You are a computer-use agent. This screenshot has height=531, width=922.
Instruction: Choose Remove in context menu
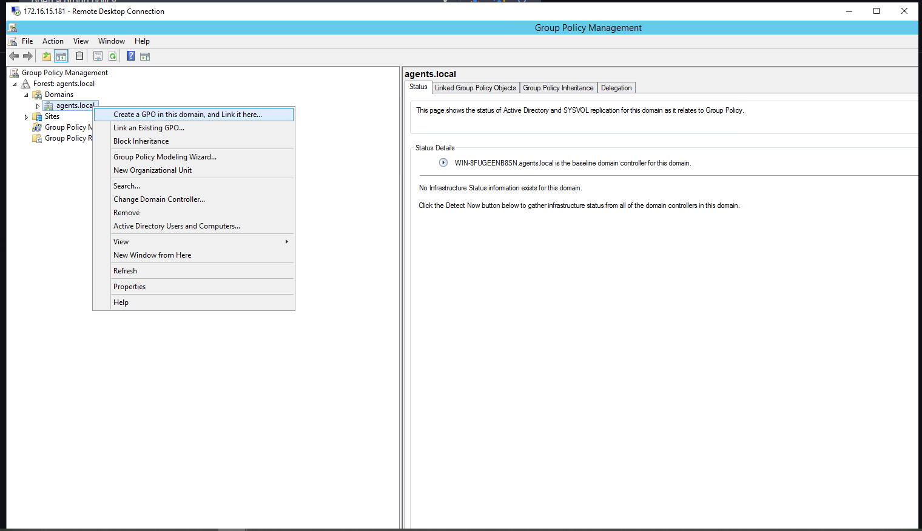coord(193,213)
